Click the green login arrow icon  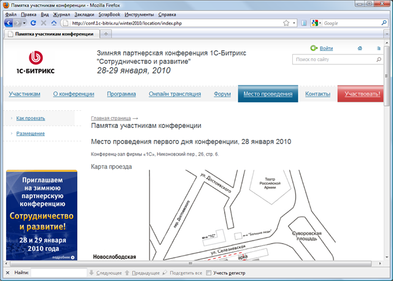tap(314, 48)
